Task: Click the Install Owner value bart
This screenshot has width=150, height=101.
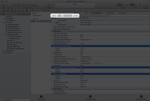Action: [81, 54]
